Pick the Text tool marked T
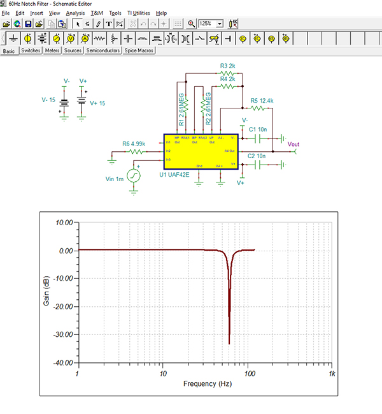Image resolution: width=382 pixels, height=414 pixels. pos(109,24)
